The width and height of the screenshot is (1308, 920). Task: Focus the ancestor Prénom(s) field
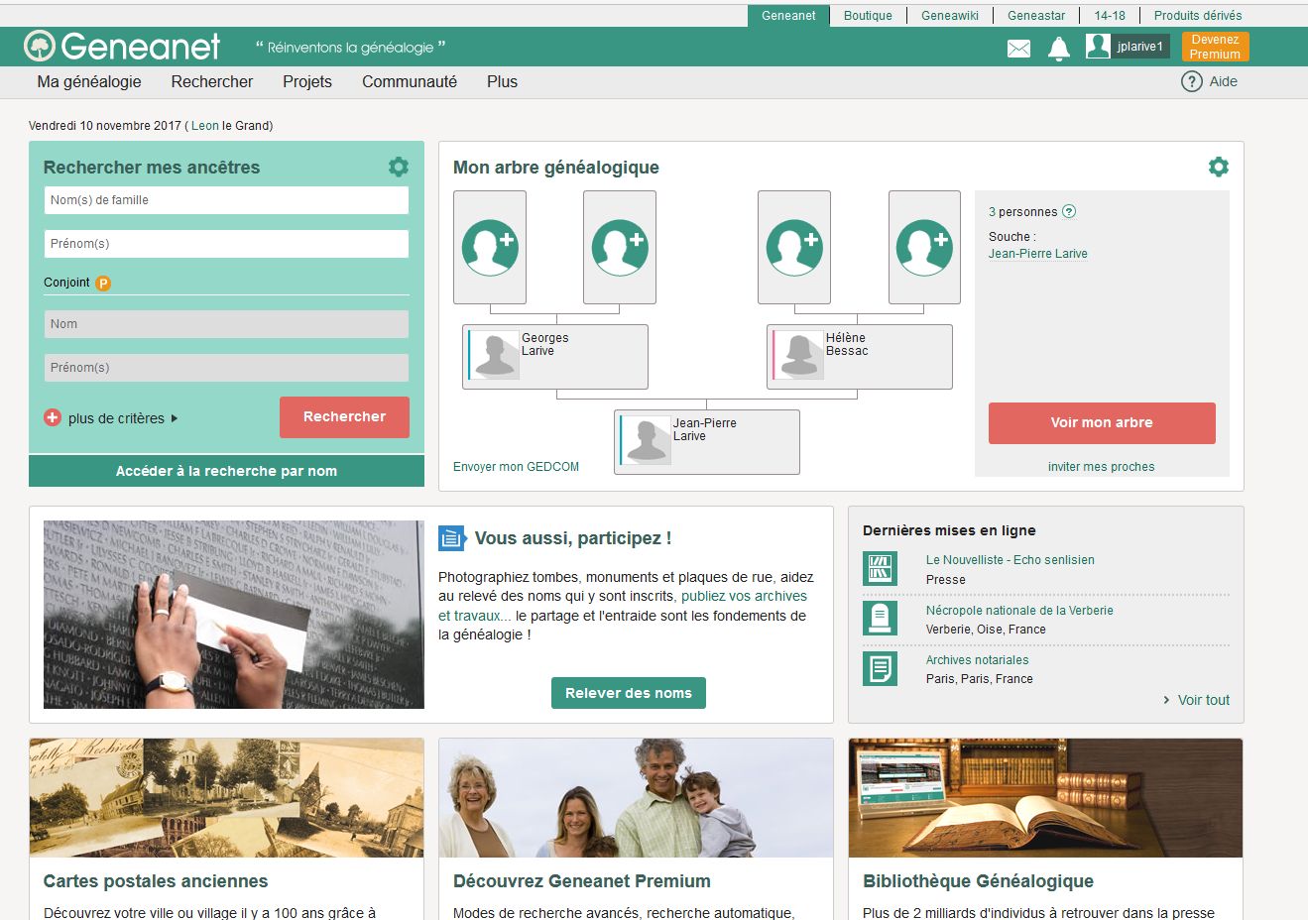[x=226, y=244]
